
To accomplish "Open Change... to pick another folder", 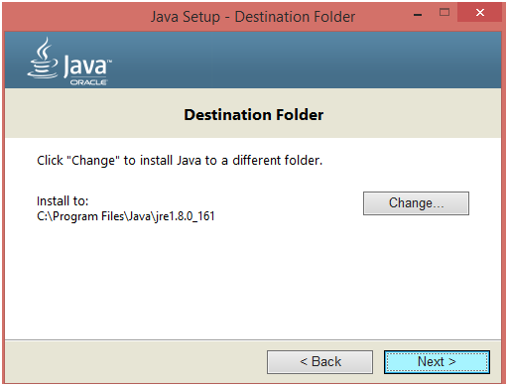I will 416,203.
